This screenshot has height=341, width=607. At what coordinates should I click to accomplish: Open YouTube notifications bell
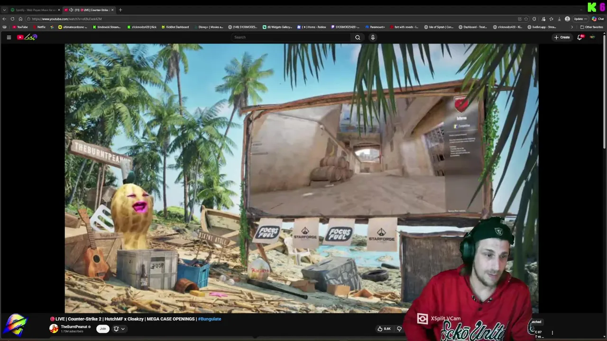[579, 37]
